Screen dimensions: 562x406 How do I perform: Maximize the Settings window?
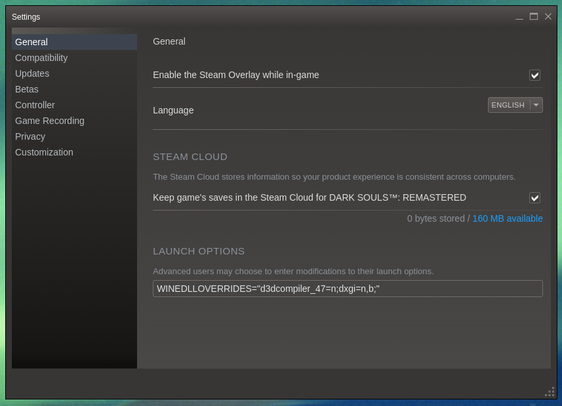click(x=534, y=16)
